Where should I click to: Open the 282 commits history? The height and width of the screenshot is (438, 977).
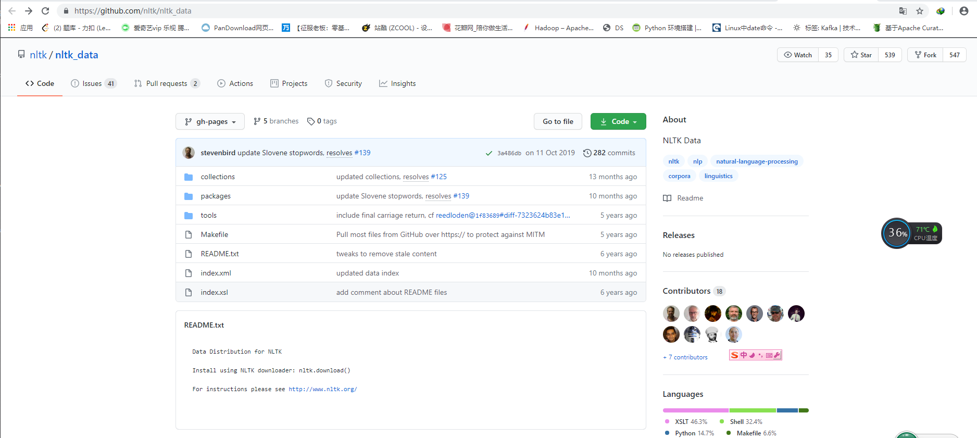coord(609,153)
